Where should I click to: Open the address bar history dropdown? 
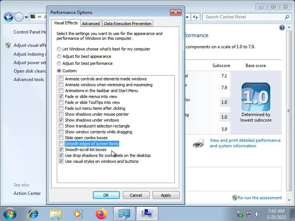[187, 17]
